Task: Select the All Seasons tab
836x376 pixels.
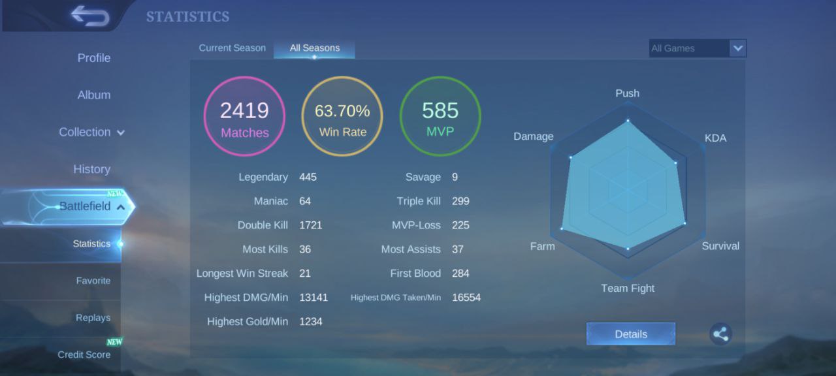Action: click(315, 48)
